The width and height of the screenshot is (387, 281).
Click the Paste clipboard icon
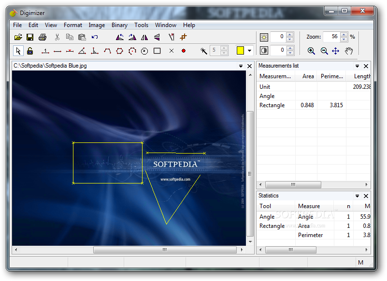(82, 37)
